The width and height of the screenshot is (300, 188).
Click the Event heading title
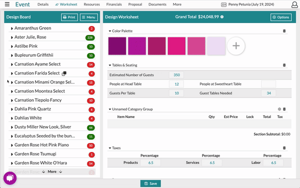(22, 4)
